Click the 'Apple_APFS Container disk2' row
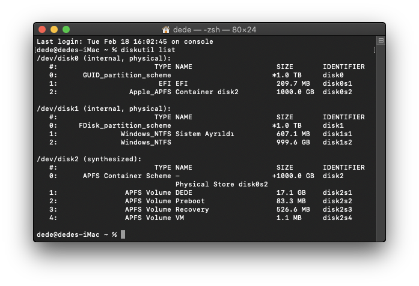The height and width of the screenshot is (286, 419). 183,92
